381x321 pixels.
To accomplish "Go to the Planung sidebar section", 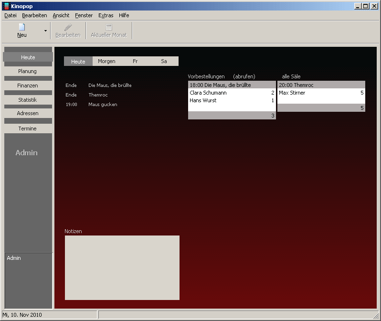I will tap(28, 71).
